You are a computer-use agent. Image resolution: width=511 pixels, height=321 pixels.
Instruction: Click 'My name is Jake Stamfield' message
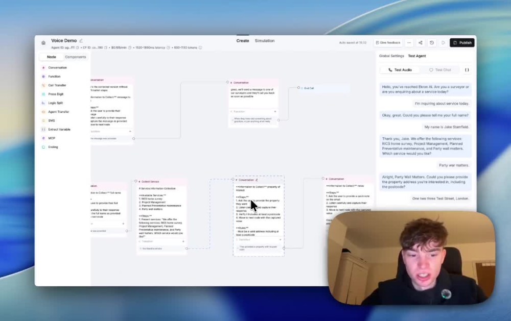[446, 127]
